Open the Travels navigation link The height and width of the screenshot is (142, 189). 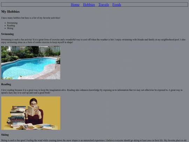click(x=104, y=5)
